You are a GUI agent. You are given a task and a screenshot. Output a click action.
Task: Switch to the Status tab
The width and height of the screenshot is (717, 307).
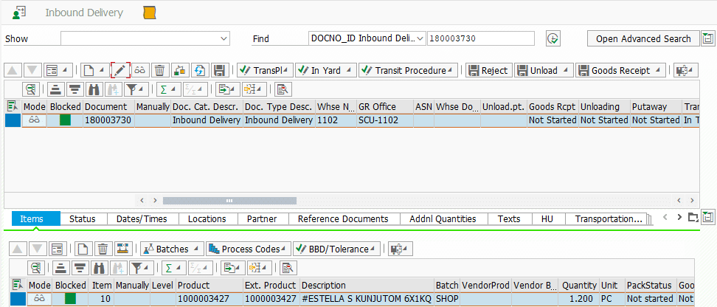82,219
